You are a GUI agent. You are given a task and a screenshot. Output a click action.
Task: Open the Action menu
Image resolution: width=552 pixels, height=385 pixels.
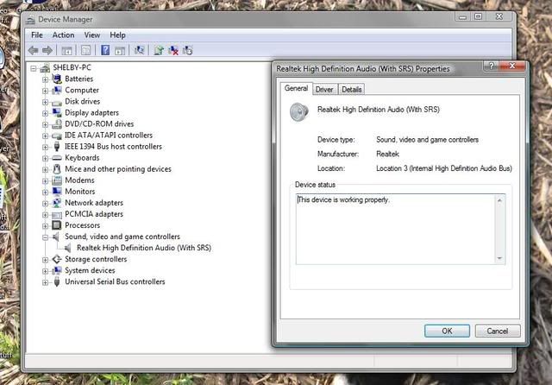(63, 35)
